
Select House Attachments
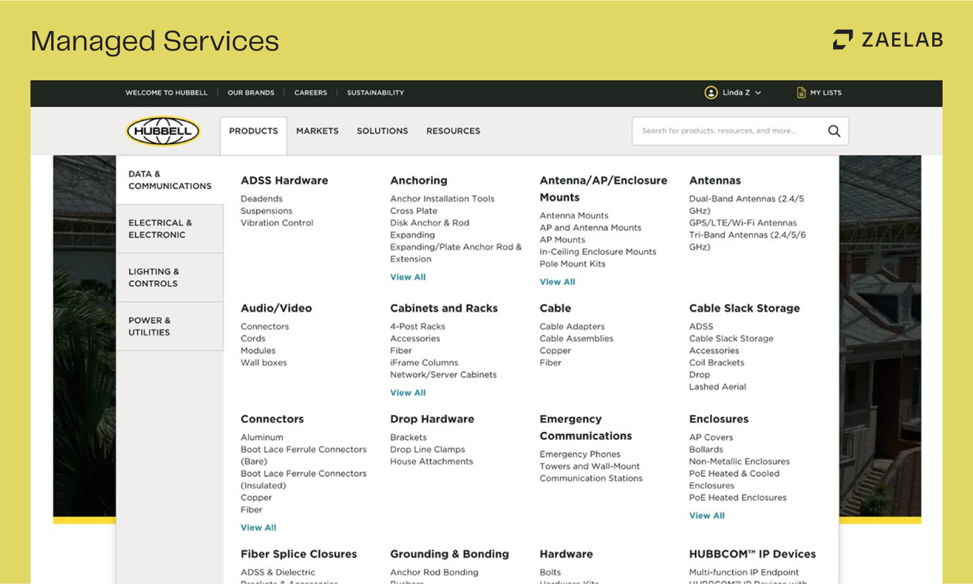pos(432,462)
